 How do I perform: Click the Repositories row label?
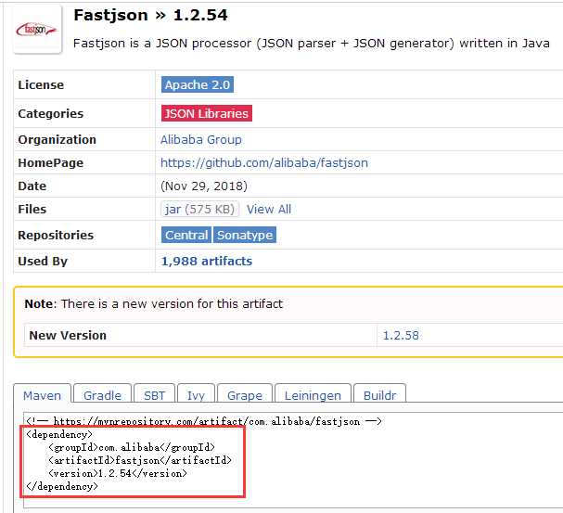coord(56,235)
